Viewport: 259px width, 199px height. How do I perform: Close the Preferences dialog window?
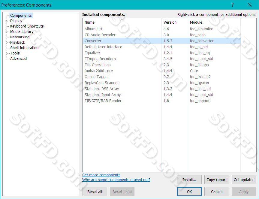[x=250, y=5]
